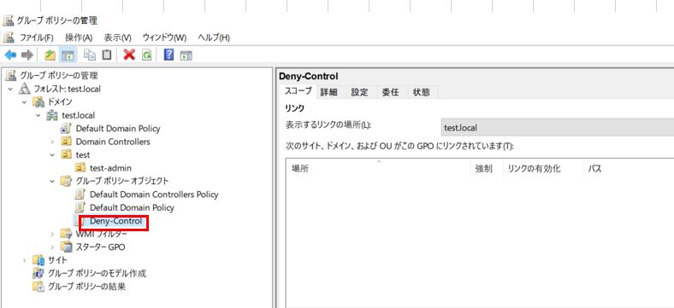Collapse the test.local domain node
Screen dimensions: 674x308
[x=38, y=115]
